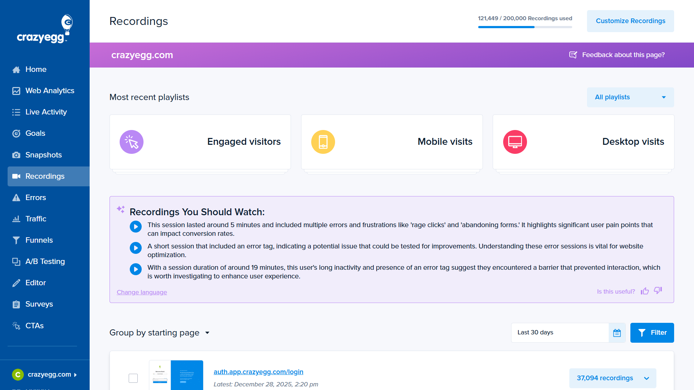Open Live Activity from the sidebar
Viewport: 694px width, 390px height.
46,112
